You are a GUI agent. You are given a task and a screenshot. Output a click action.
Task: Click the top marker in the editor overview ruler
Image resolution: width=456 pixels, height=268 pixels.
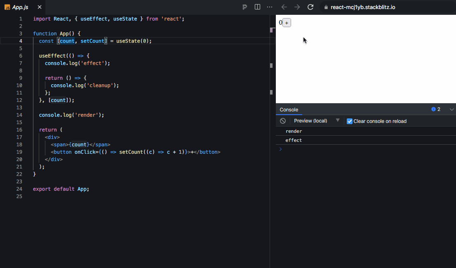pos(271,30)
